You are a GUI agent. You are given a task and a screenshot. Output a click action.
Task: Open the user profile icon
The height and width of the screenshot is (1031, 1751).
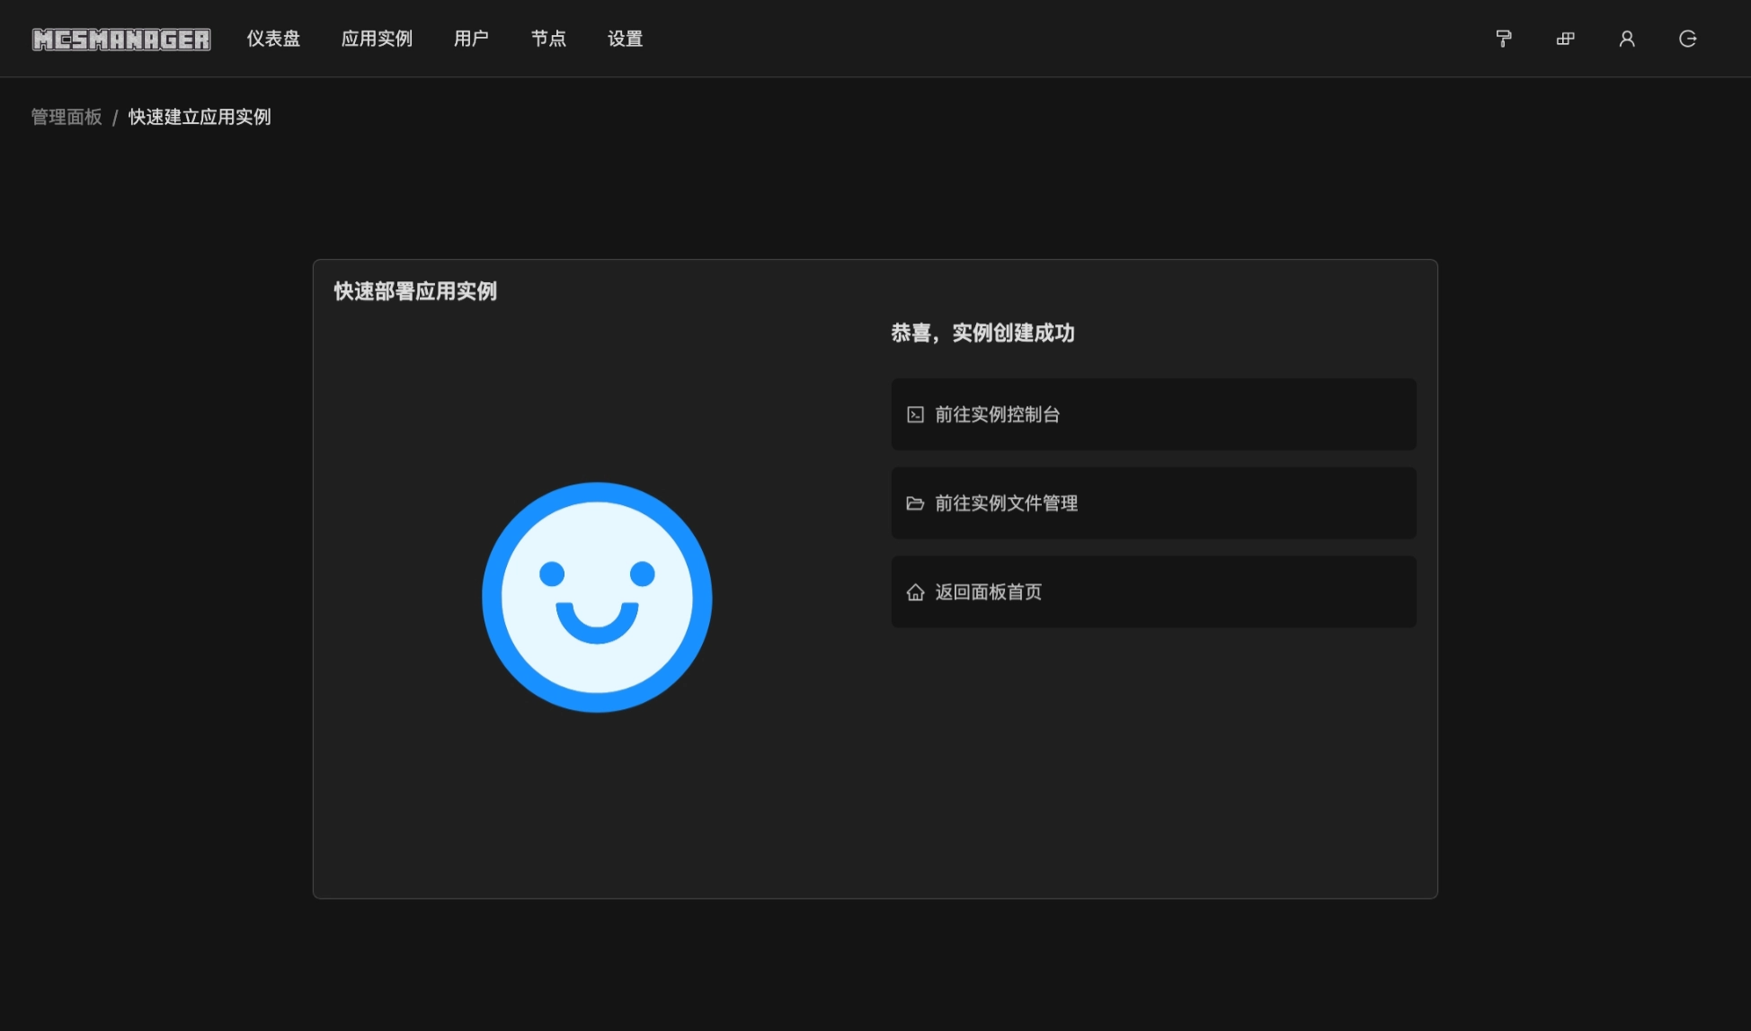pyautogui.click(x=1626, y=39)
